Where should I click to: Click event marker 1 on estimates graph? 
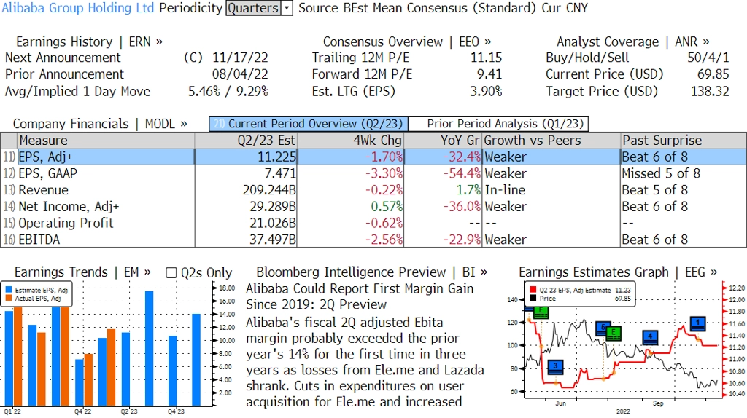[697, 323]
